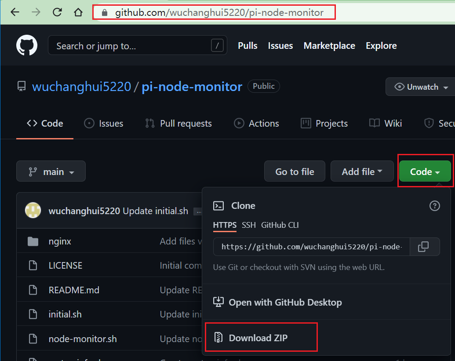Viewport: 455px width, 361px height.
Task: Open the main branch selector
Action: tap(51, 171)
